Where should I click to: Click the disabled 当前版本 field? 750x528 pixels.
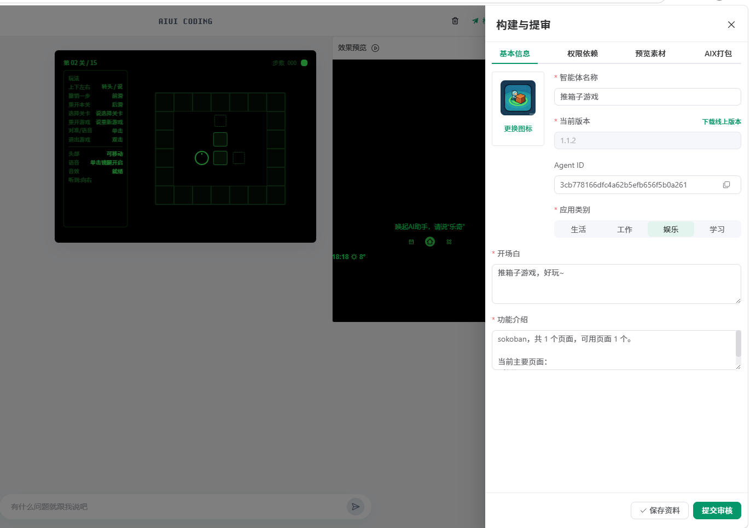coord(647,140)
